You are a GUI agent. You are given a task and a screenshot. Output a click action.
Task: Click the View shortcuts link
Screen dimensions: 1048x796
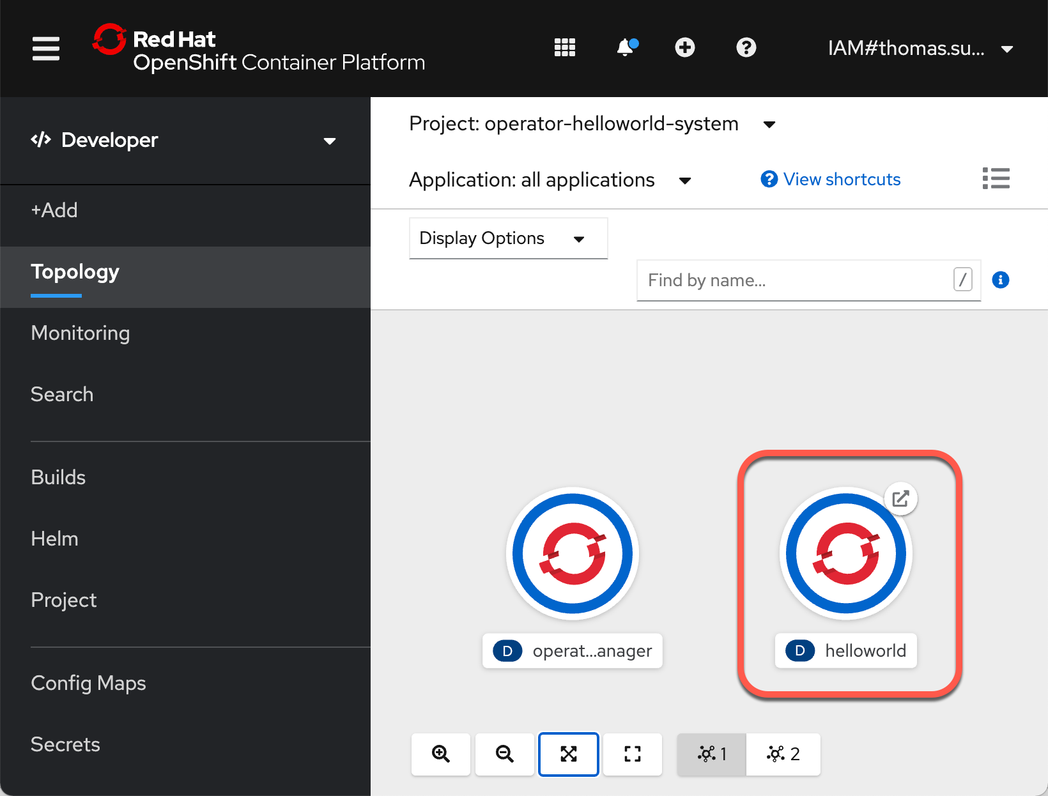(x=831, y=180)
